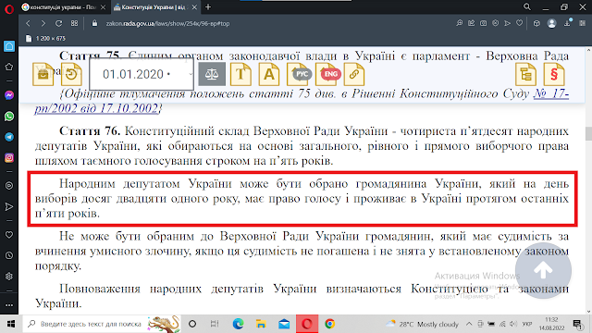Open the extensions cube icon
This screenshot has height=333, width=592.
(536, 23)
